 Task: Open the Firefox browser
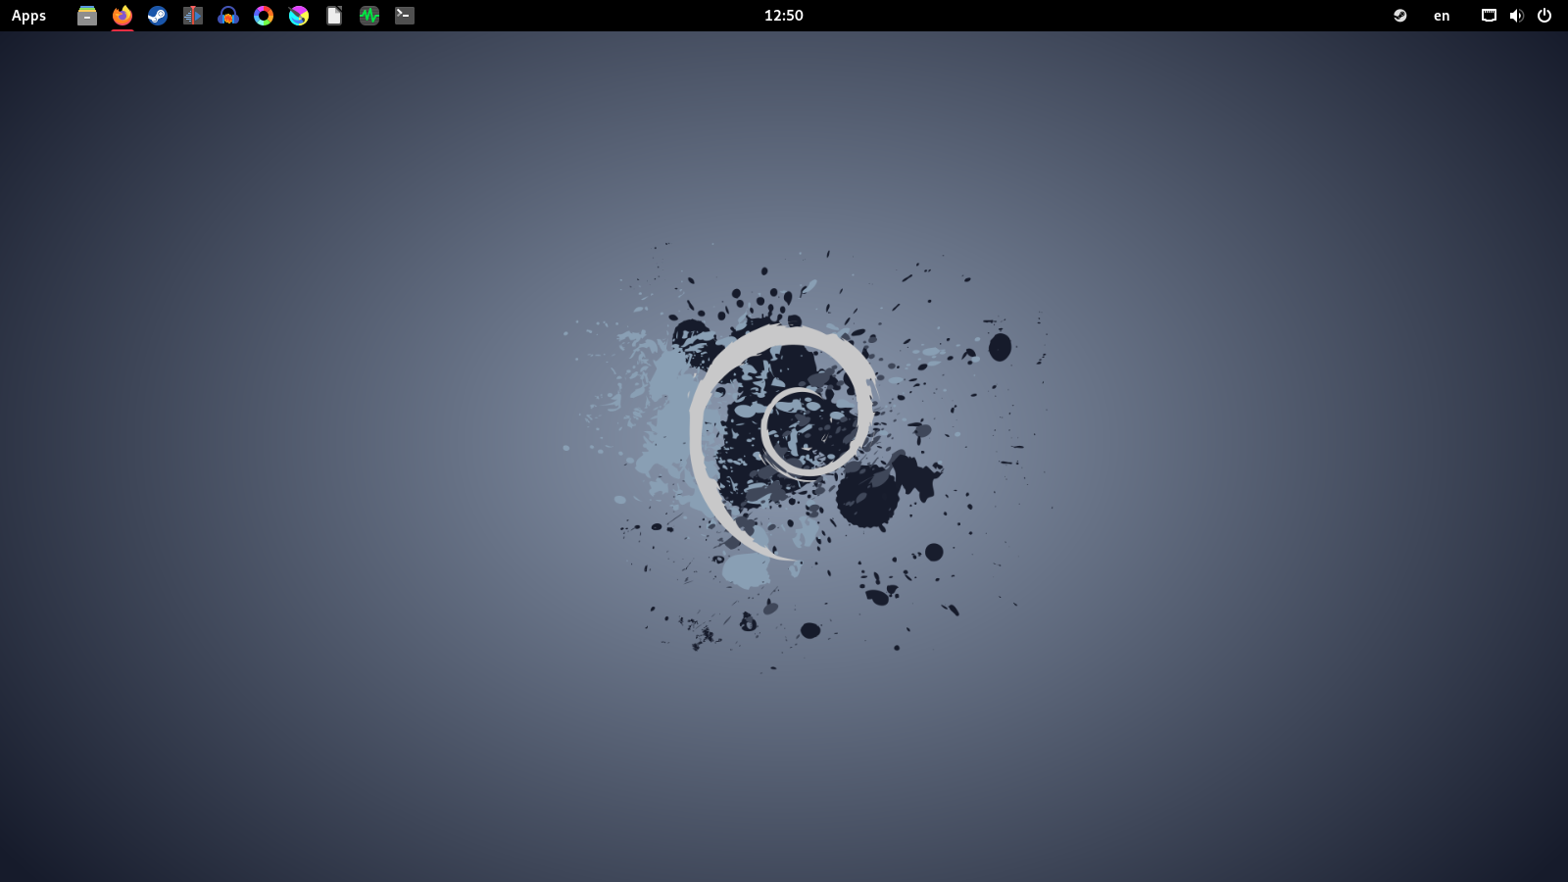[122, 16]
